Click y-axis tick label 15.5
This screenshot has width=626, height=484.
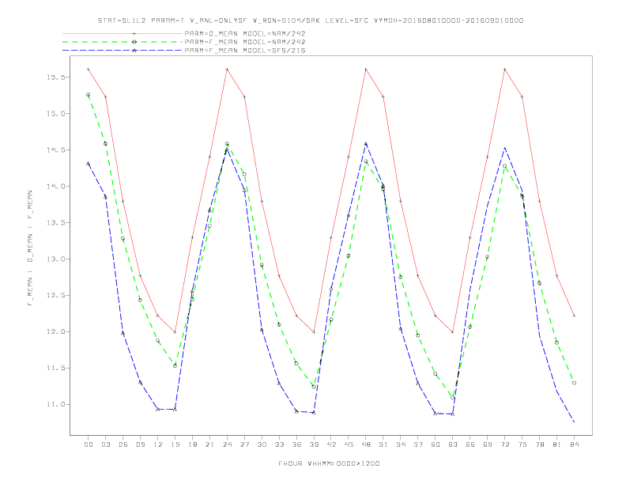pyautogui.click(x=55, y=77)
